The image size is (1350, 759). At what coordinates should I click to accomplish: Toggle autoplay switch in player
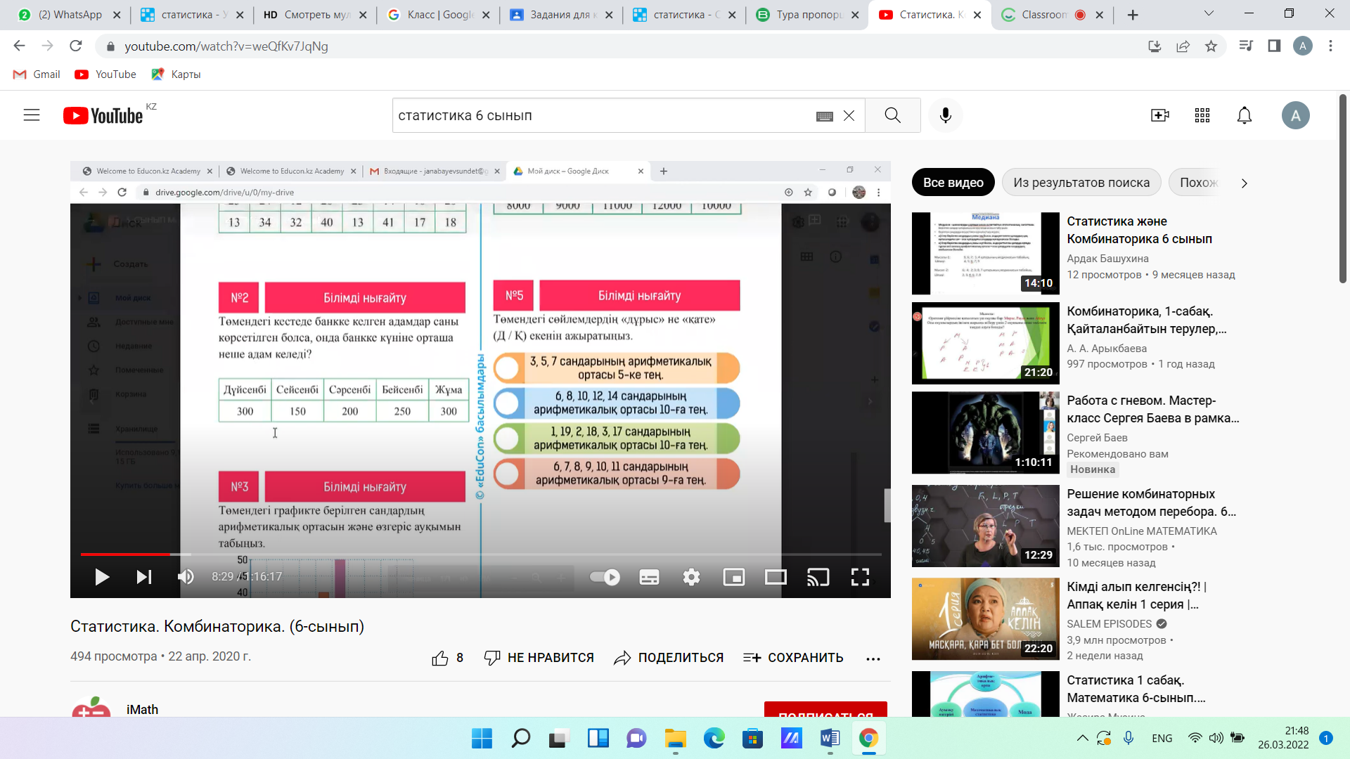[x=605, y=577]
